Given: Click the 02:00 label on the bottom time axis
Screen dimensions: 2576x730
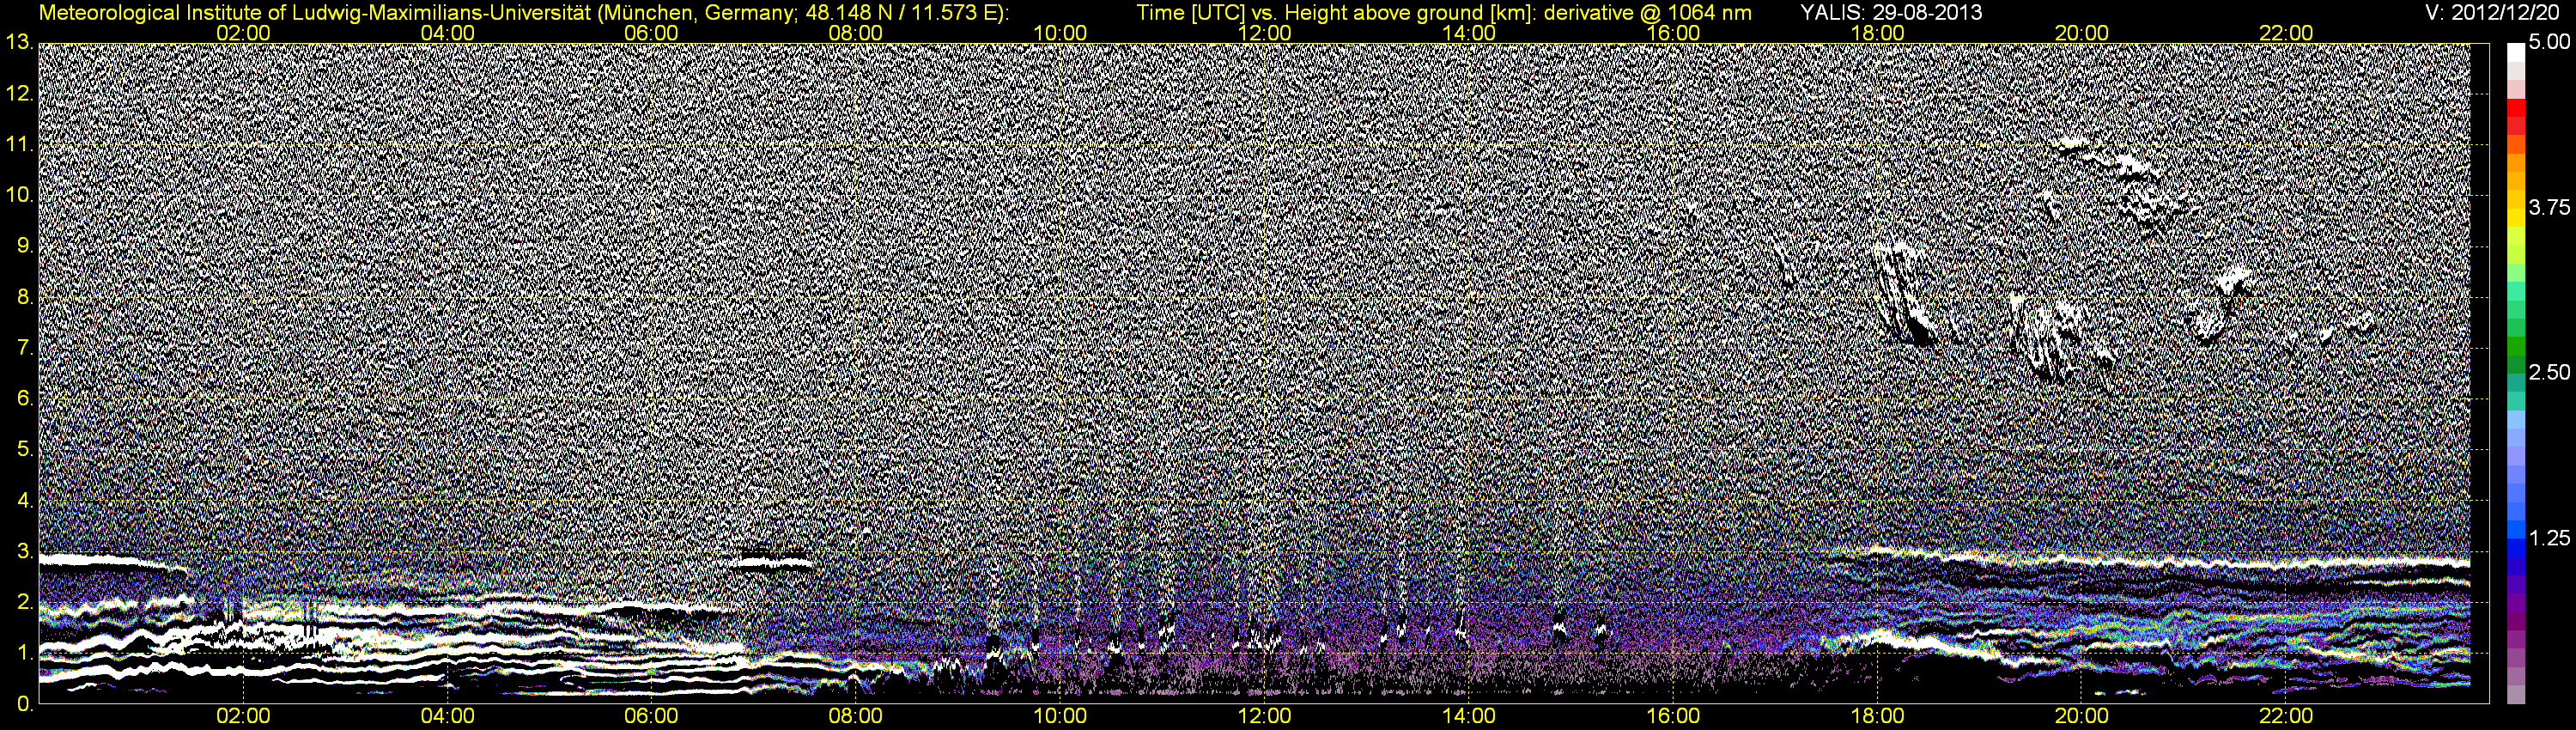Looking at the screenshot, I should (x=243, y=717).
